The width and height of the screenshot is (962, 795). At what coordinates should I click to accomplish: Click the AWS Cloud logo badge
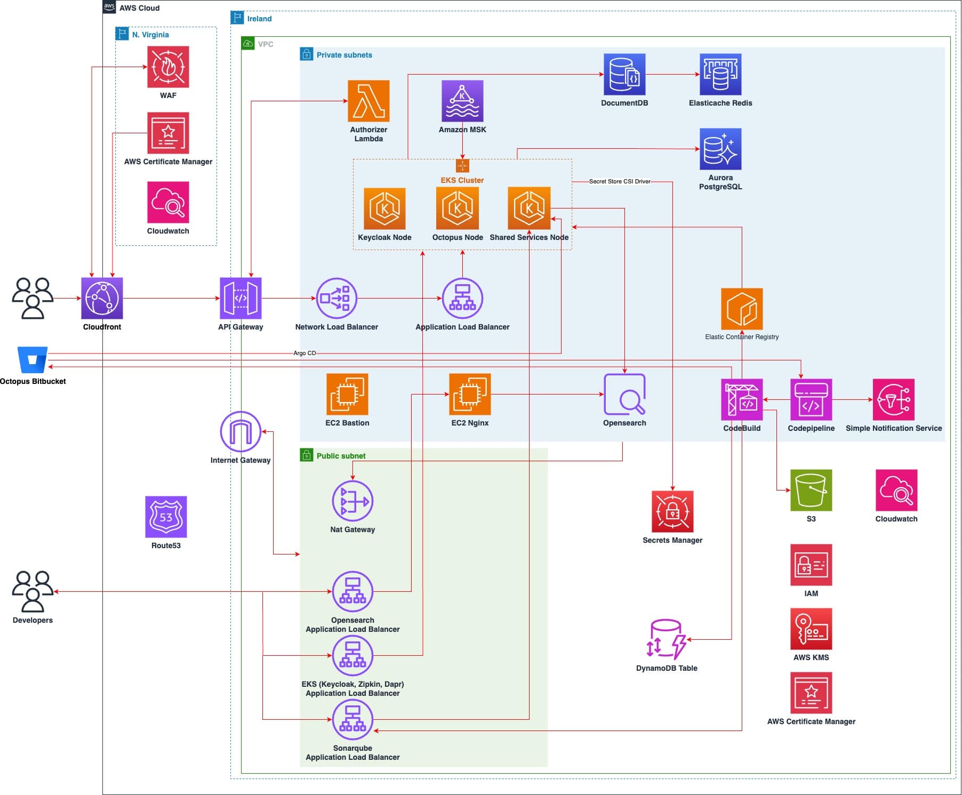[x=109, y=6]
